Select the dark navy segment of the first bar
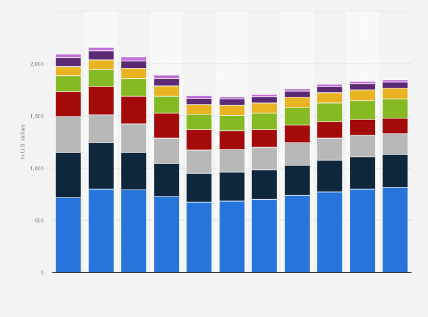 pyautogui.click(x=68, y=175)
